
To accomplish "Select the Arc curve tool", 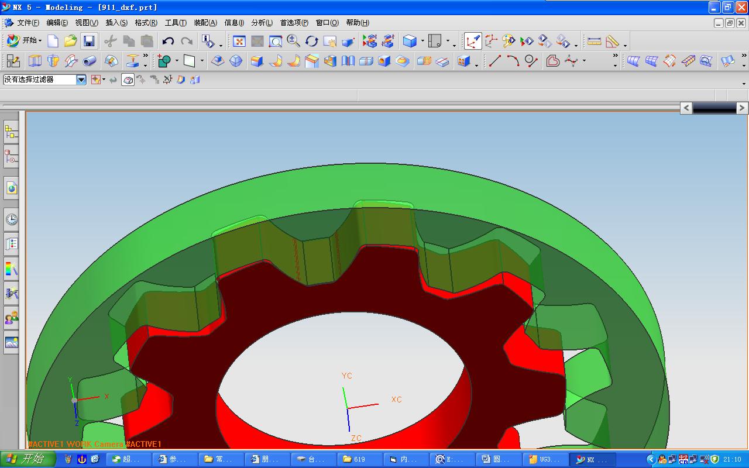I will point(513,61).
